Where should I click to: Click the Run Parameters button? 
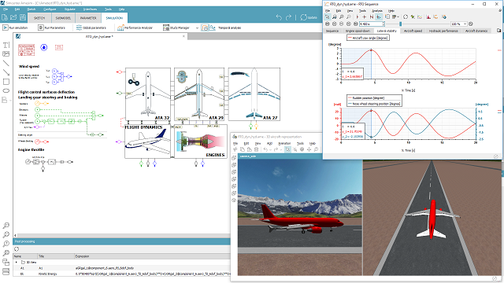(x=52, y=28)
